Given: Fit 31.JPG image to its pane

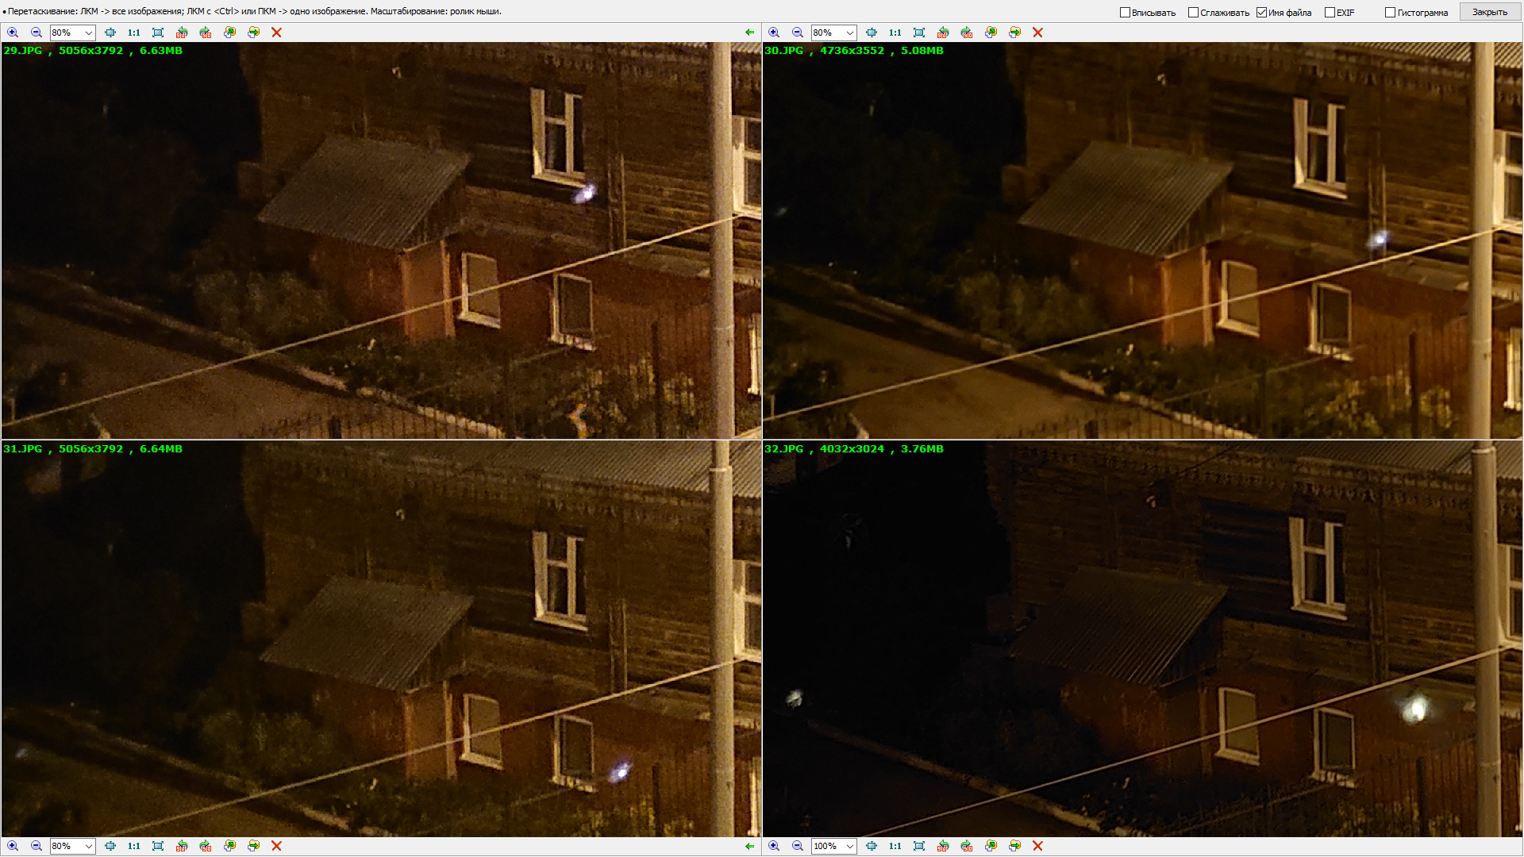Looking at the screenshot, I should pyautogui.click(x=110, y=846).
